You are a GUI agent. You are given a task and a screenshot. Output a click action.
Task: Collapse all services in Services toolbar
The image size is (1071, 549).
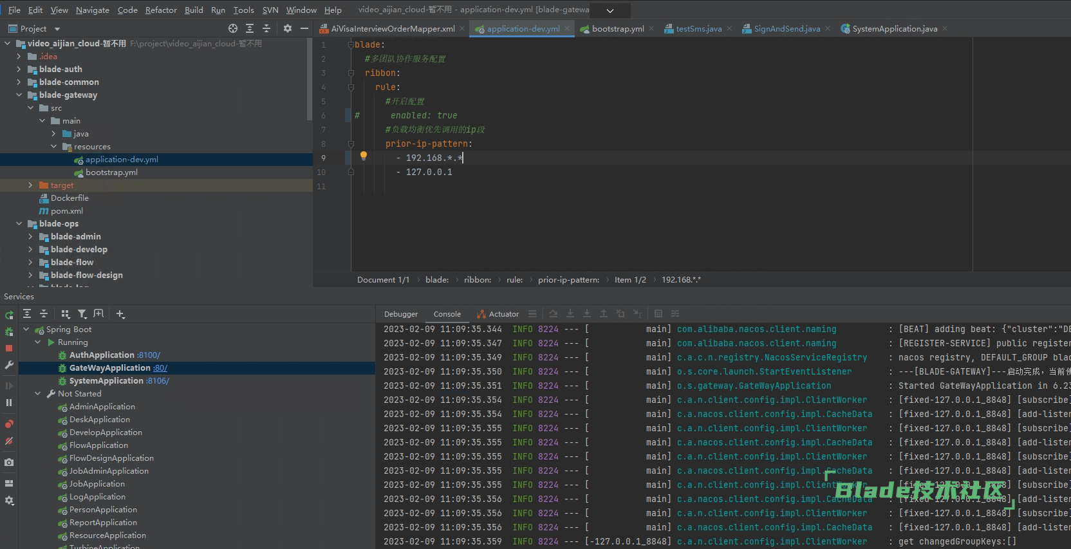pyautogui.click(x=44, y=313)
